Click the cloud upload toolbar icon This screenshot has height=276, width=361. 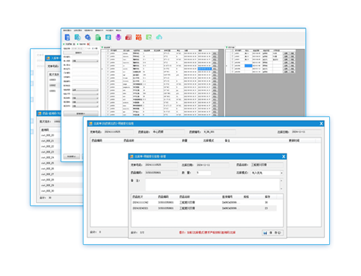159,37
